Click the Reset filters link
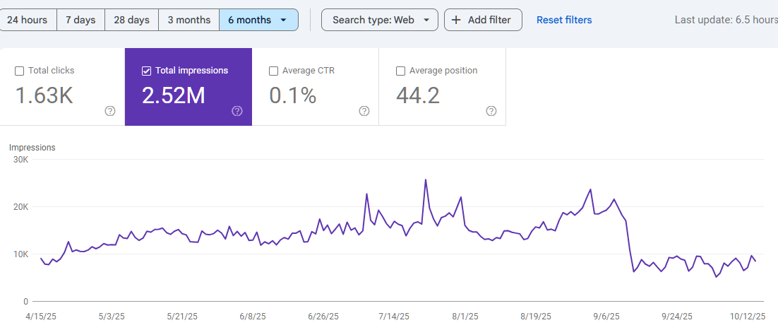 point(564,20)
